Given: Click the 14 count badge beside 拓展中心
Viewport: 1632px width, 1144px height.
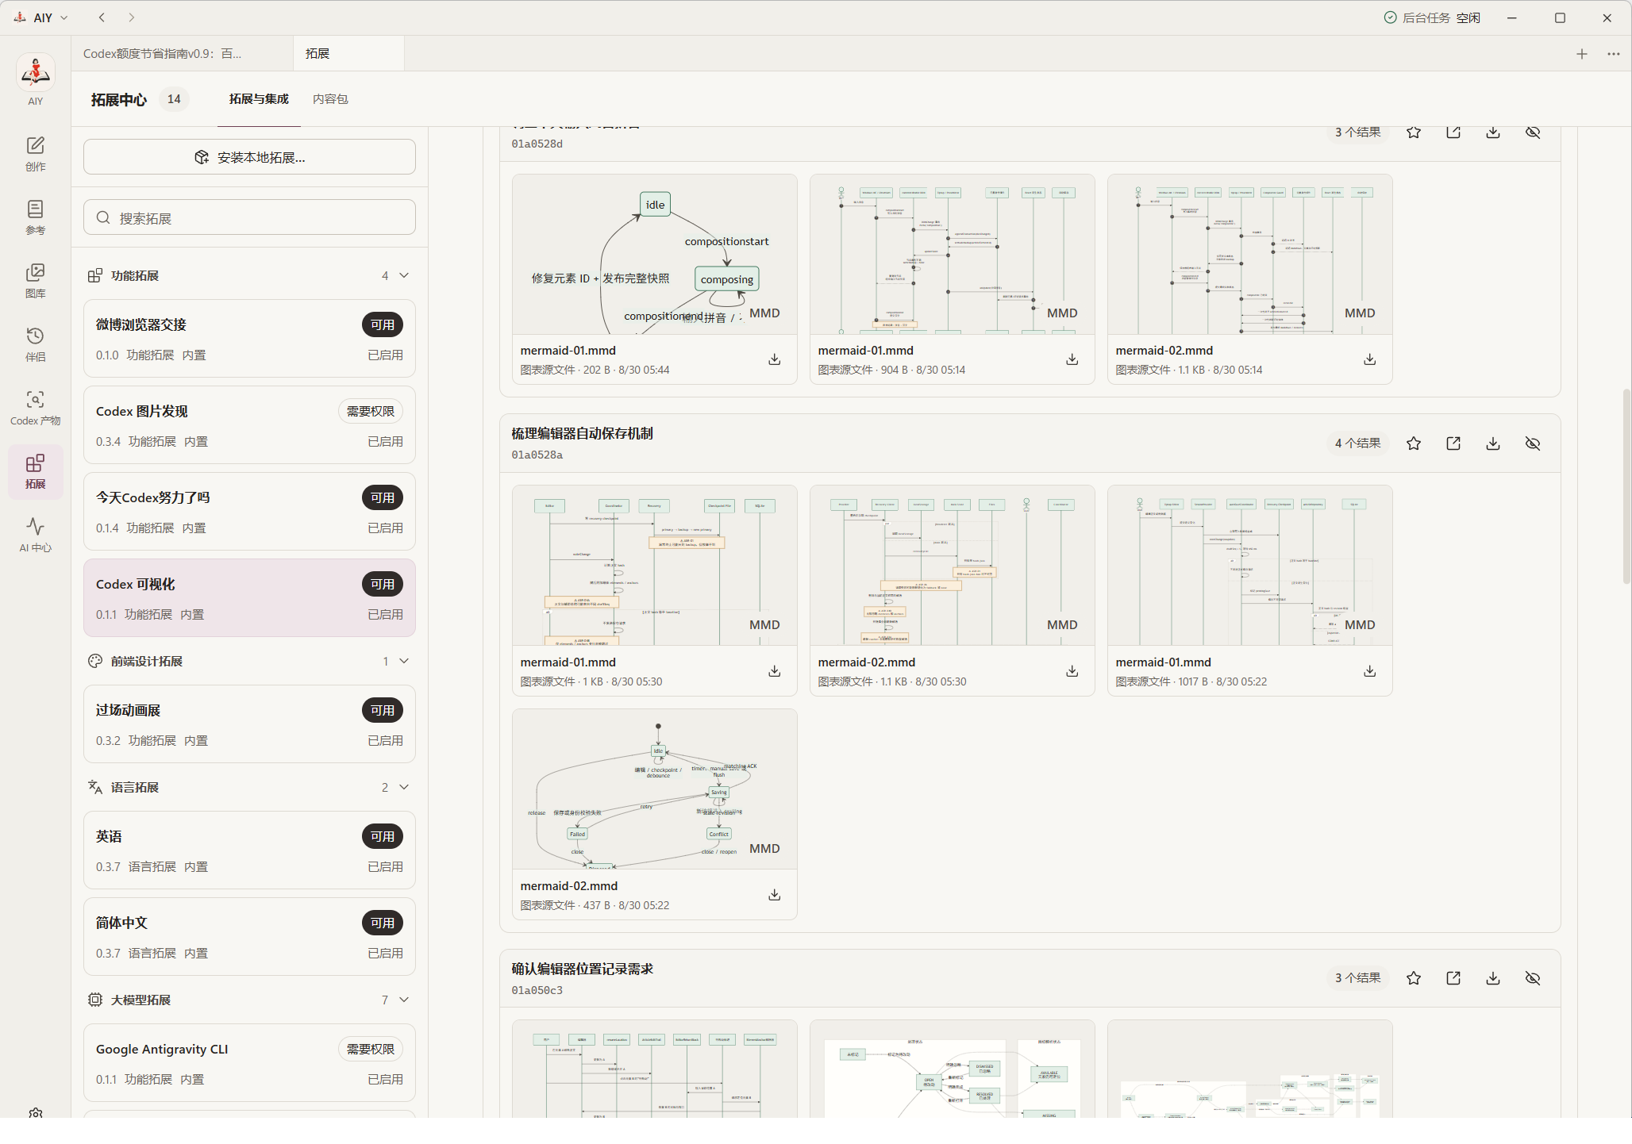Looking at the screenshot, I should tap(174, 99).
